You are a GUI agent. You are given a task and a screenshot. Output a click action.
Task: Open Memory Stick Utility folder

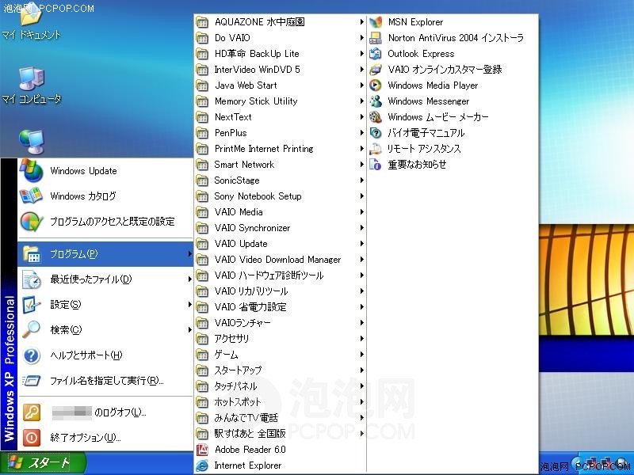[x=281, y=101]
